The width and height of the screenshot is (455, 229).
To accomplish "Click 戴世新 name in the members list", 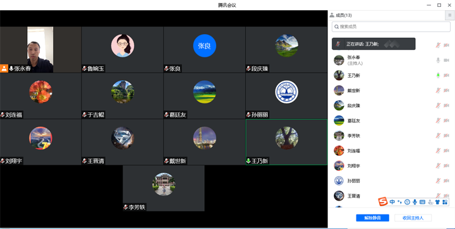I will click(354, 91).
